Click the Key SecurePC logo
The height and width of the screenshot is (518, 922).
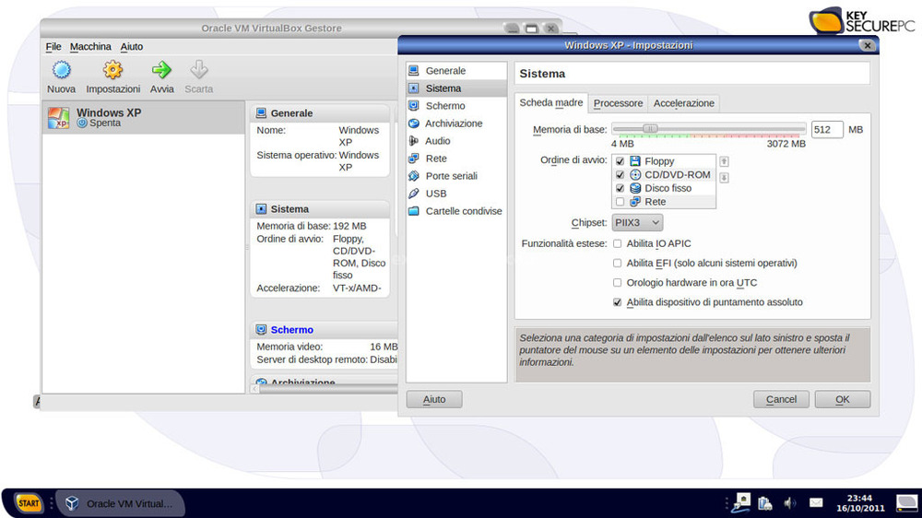click(863, 20)
